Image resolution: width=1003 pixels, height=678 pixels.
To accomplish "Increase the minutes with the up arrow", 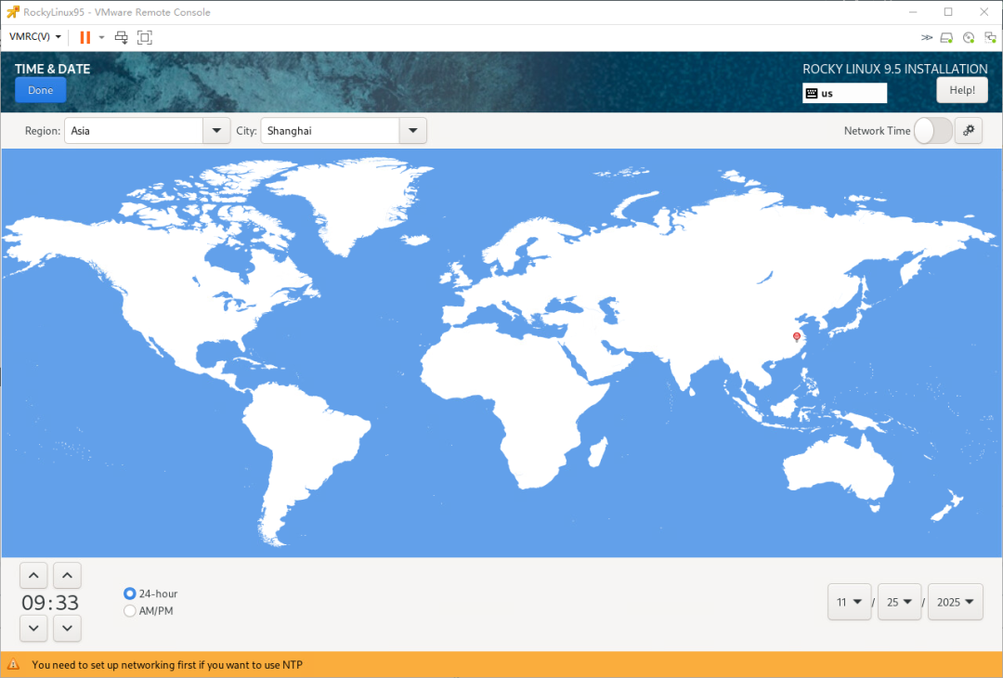I will coord(67,576).
